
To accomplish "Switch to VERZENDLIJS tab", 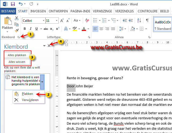I will point(125,11).
